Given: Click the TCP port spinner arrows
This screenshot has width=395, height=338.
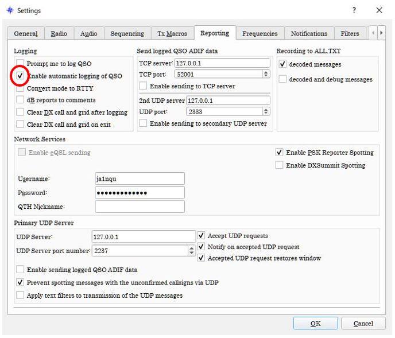Looking at the screenshot, I should click(266, 74).
